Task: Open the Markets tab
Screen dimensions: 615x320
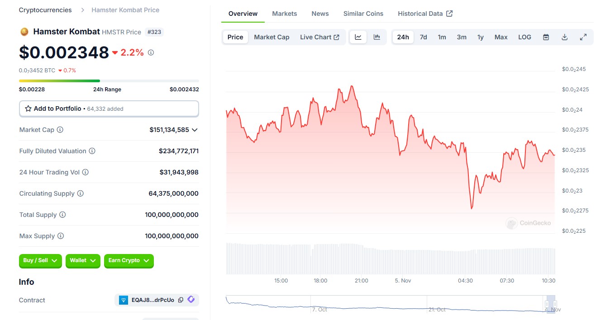Action: point(284,14)
